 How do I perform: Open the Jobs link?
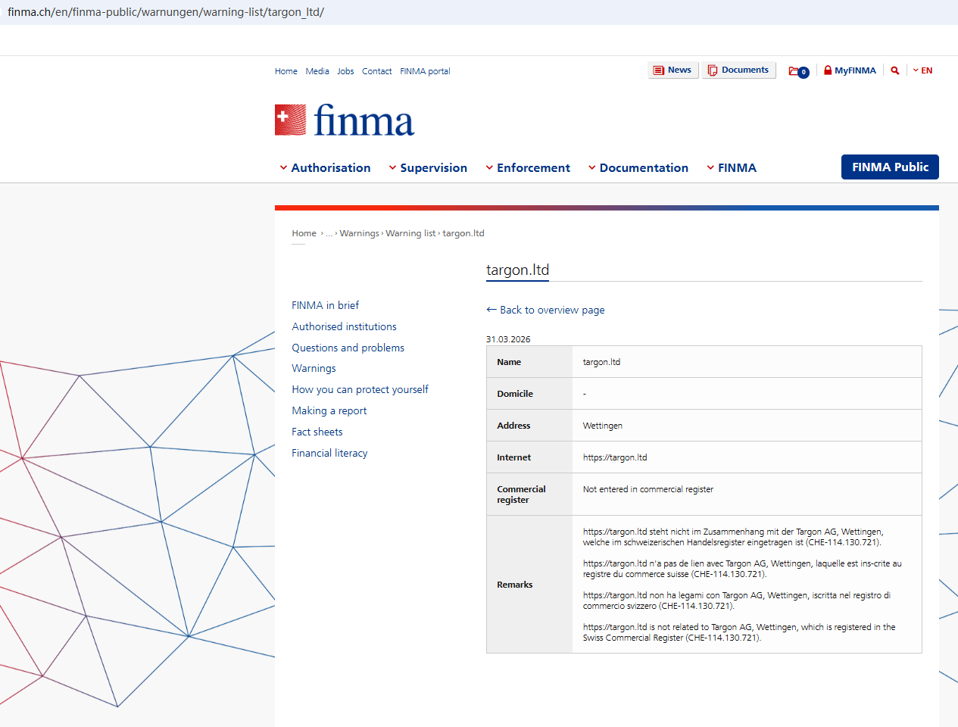(x=345, y=71)
